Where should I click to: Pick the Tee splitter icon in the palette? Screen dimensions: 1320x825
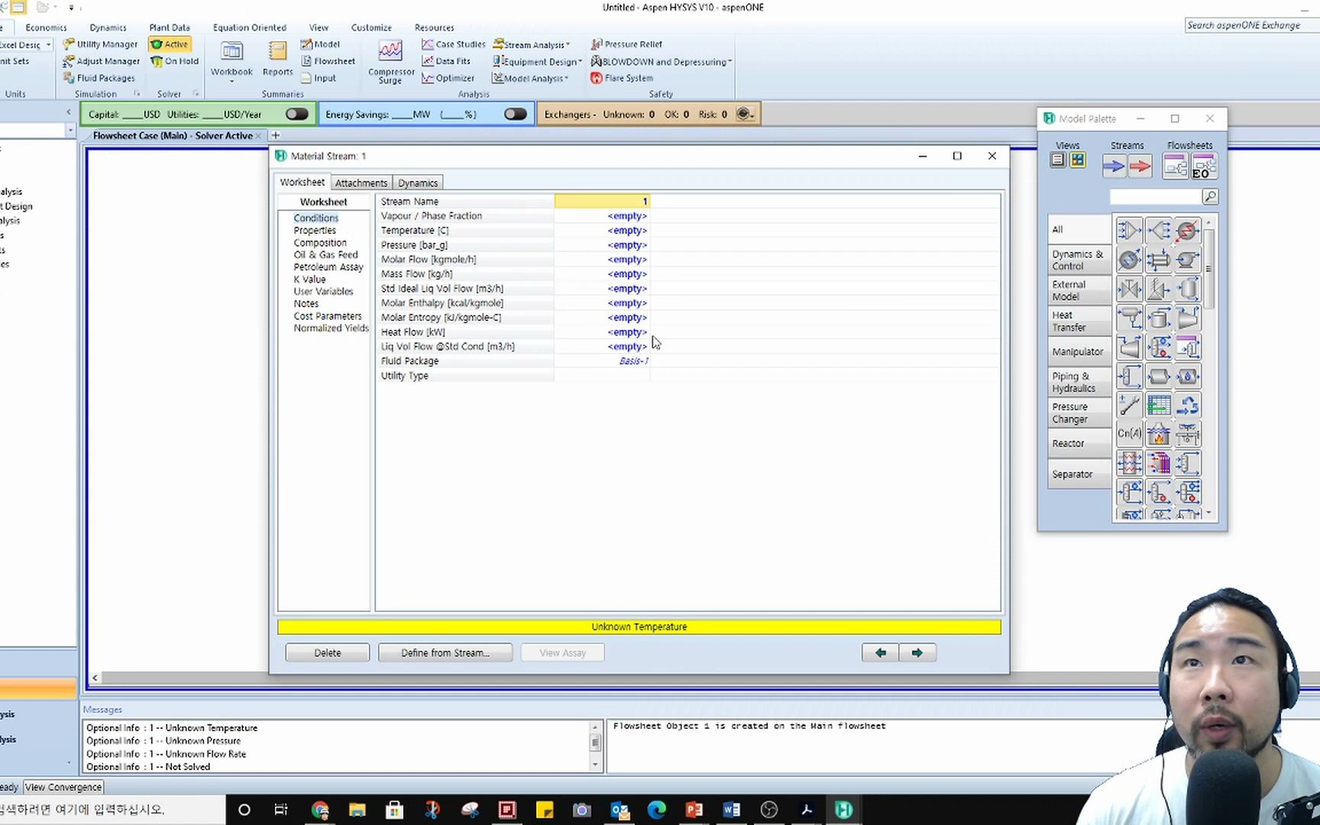(1158, 230)
